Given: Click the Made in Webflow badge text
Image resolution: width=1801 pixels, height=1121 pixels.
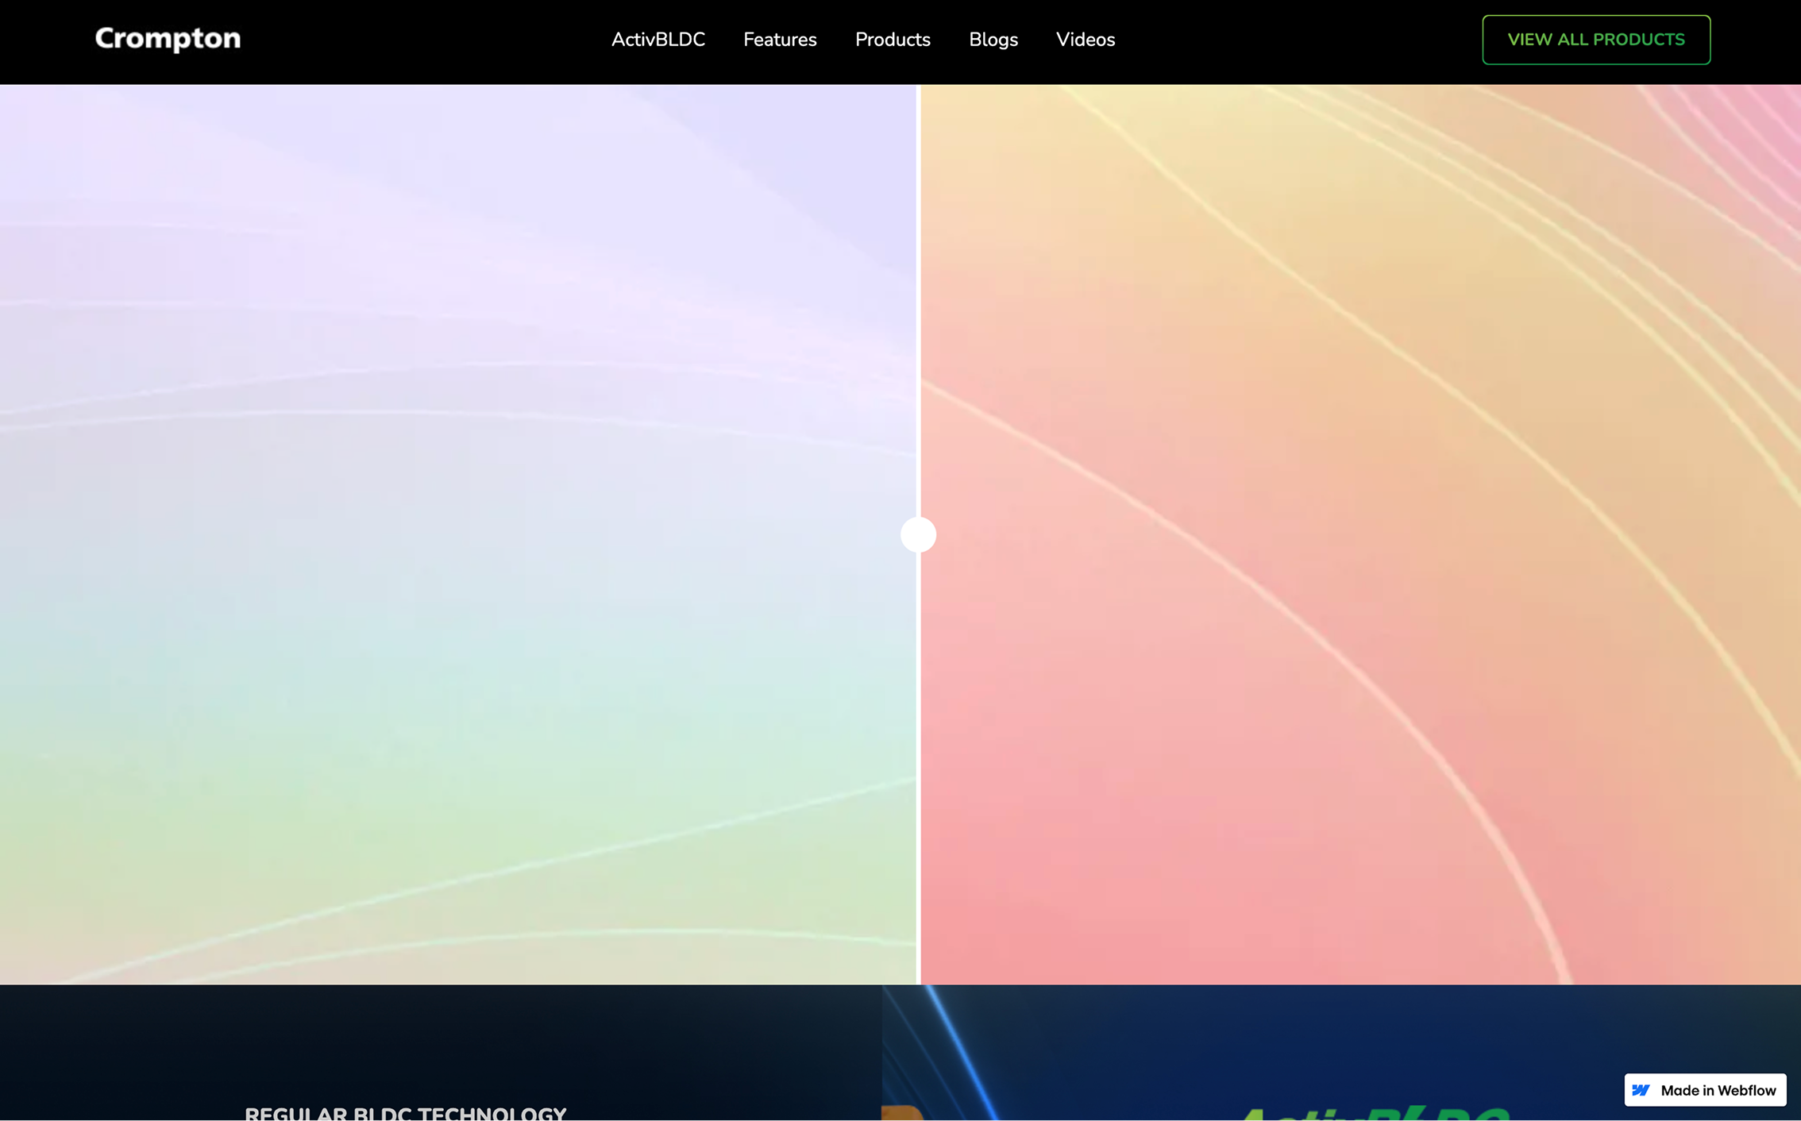Looking at the screenshot, I should pos(1718,1090).
